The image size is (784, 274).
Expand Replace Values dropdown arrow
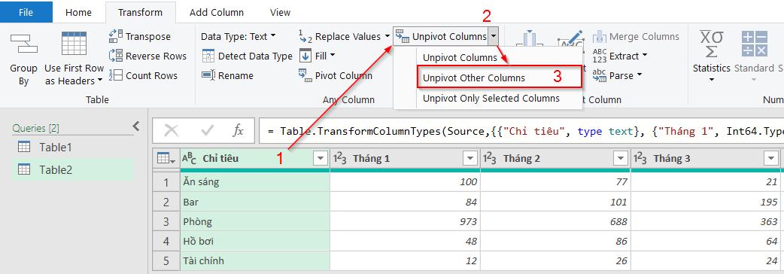(387, 36)
